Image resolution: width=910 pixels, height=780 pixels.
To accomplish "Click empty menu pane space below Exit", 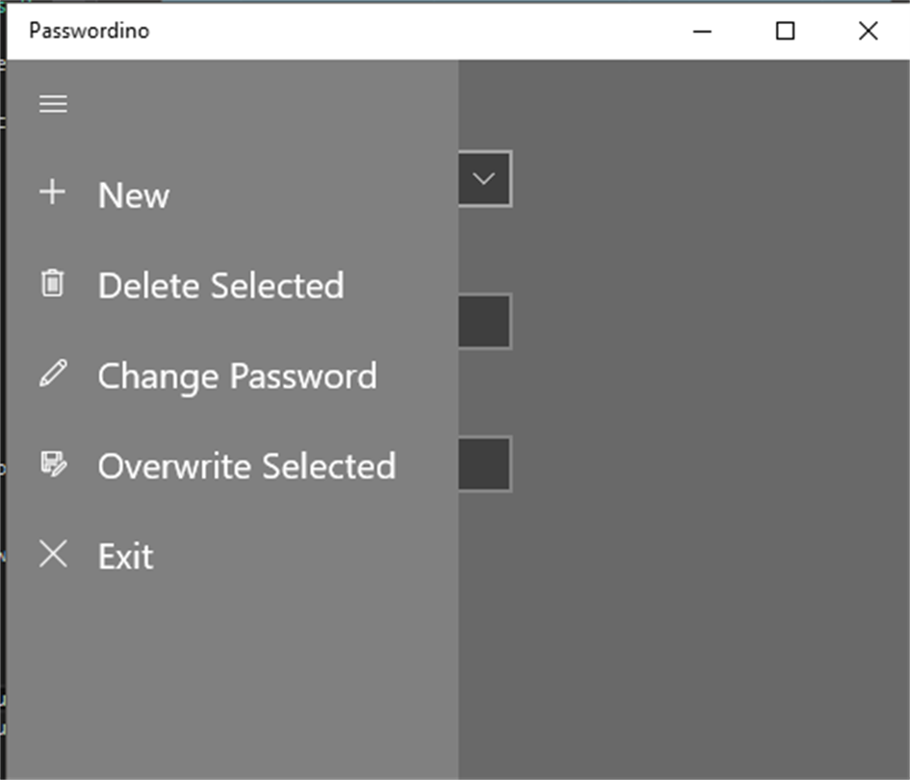I will coord(231,674).
